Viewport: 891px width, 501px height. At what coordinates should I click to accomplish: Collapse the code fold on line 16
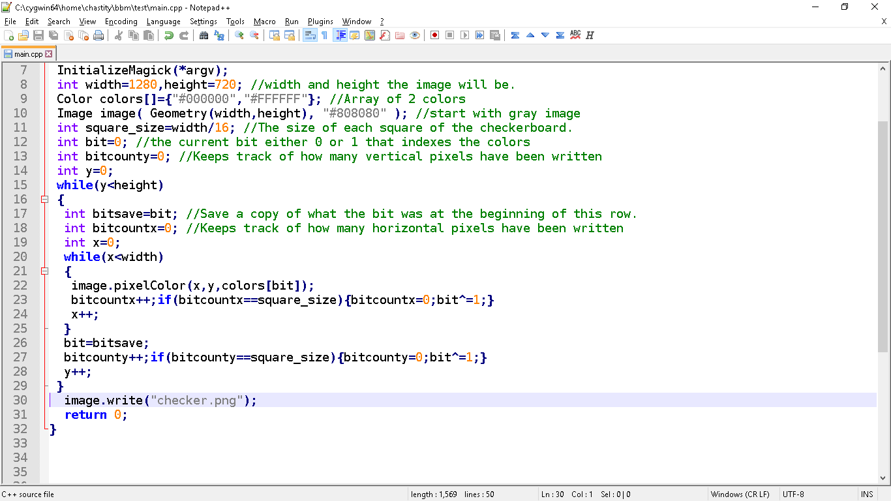point(44,200)
